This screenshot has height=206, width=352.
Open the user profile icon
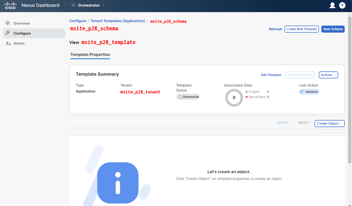(x=332, y=5)
